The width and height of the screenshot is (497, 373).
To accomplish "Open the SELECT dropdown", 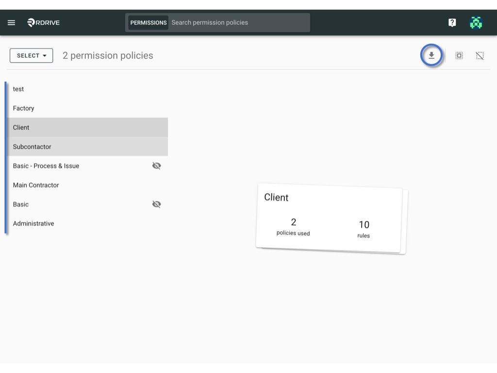I will [x=32, y=55].
